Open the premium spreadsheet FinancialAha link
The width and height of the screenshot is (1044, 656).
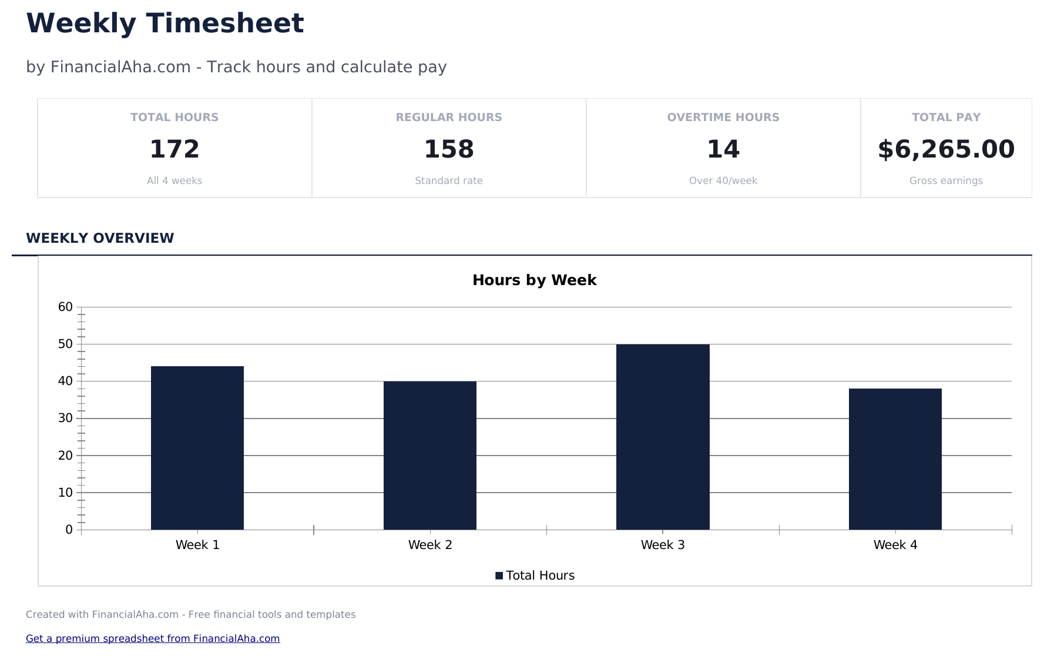pyautogui.click(x=153, y=638)
